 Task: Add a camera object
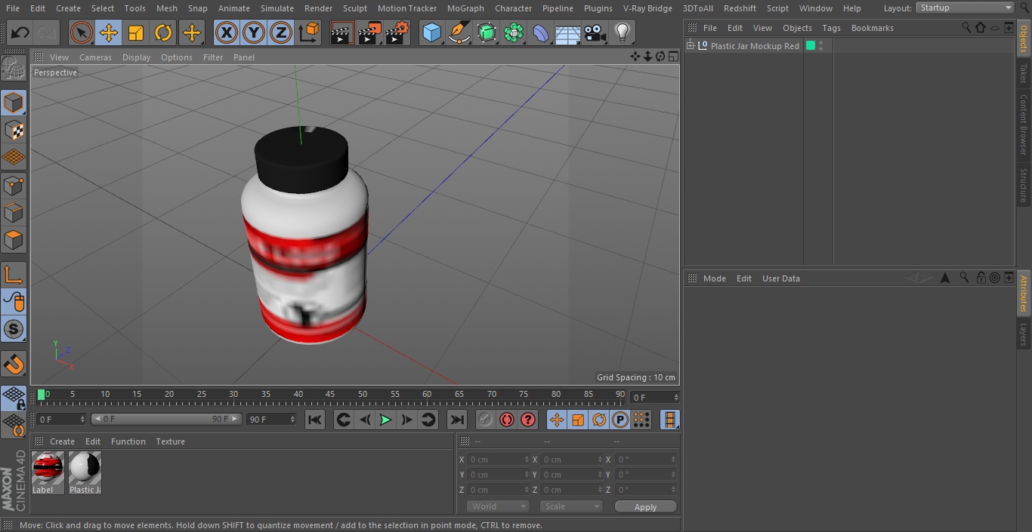pyautogui.click(x=595, y=33)
